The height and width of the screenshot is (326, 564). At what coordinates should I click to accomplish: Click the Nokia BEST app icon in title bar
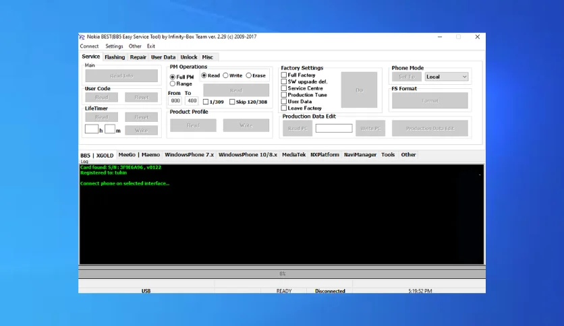pos(82,36)
